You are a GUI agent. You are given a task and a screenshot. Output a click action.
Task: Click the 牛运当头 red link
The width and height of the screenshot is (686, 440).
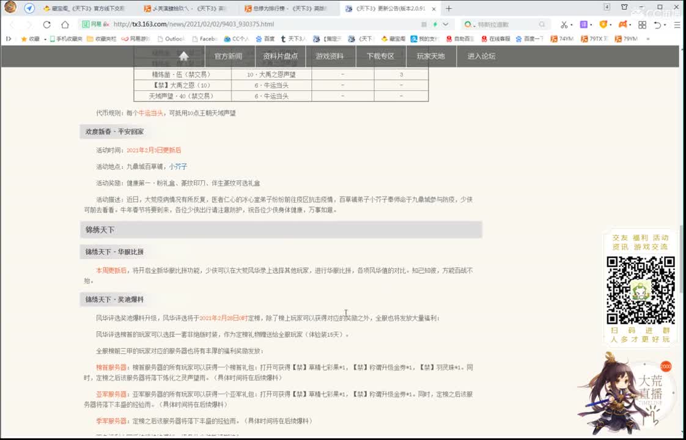[x=147, y=113]
